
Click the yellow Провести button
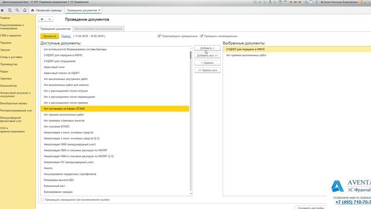pyautogui.click(x=50, y=36)
